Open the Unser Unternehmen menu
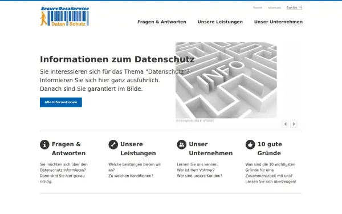This screenshot has width=342, height=214. (278, 22)
